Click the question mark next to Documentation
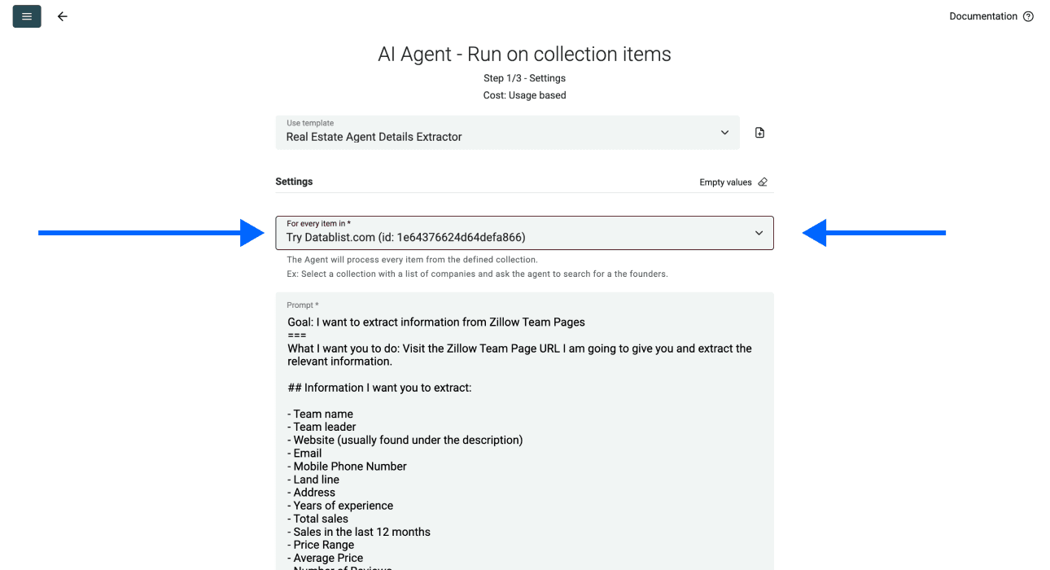 [x=1028, y=15]
